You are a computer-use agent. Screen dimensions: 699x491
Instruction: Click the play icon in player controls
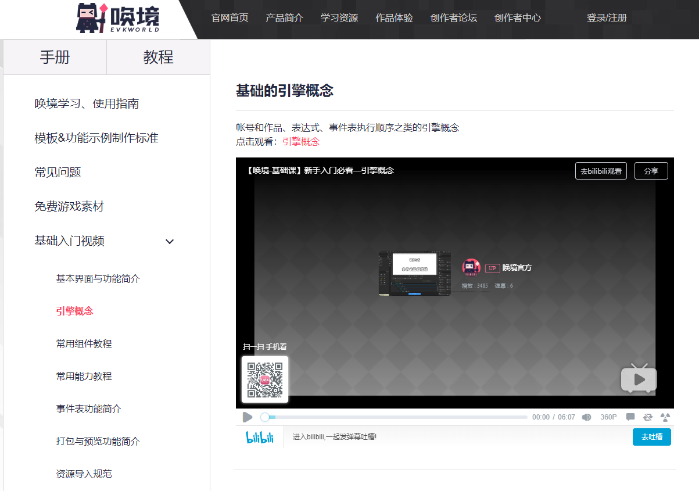tap(248, 417)
